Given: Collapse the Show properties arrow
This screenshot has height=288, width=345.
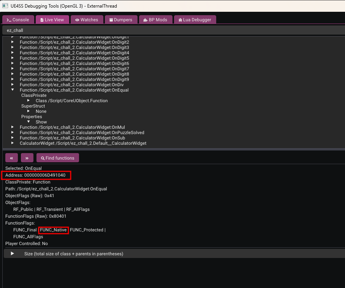Looking at the screenshot, I should 28,122.
